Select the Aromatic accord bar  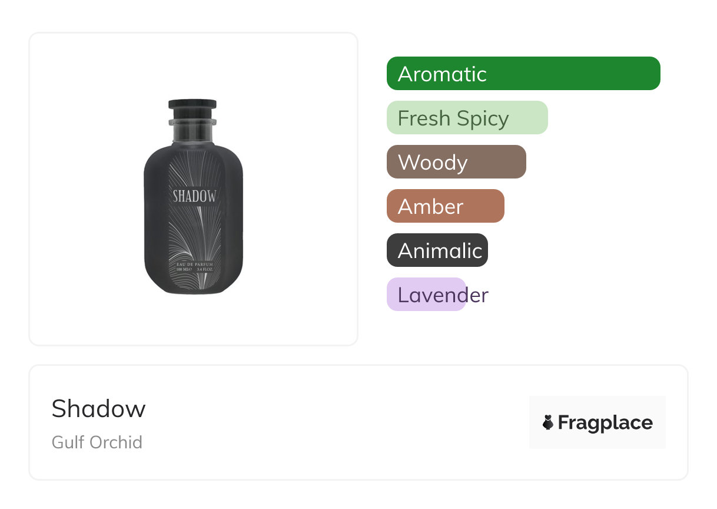click(523, 74)
